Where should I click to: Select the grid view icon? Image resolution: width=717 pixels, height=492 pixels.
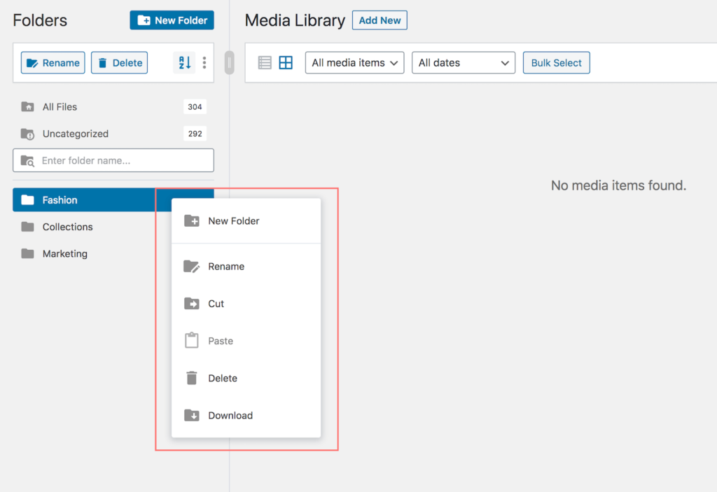click(286, 62)
